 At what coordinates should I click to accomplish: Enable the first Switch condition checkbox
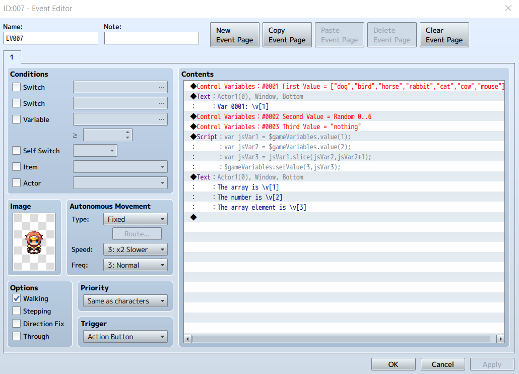16,87
